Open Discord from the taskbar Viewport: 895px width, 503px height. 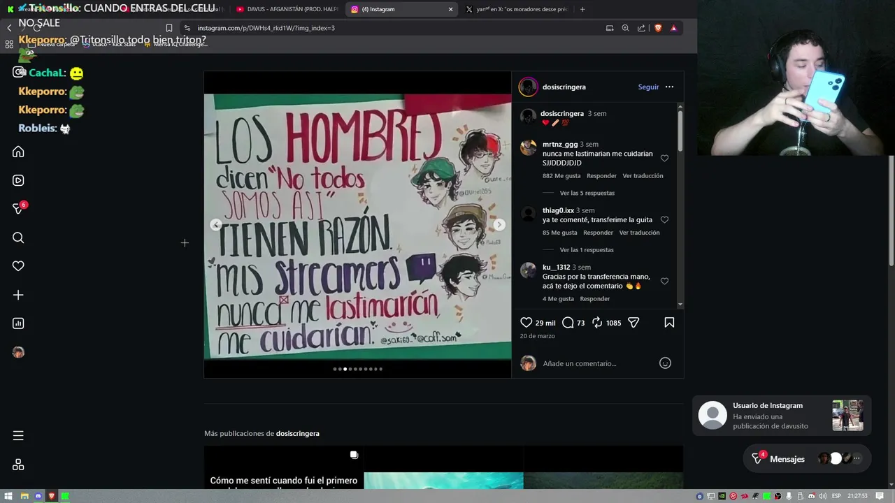pyautogui.click(x=38, y=496)
